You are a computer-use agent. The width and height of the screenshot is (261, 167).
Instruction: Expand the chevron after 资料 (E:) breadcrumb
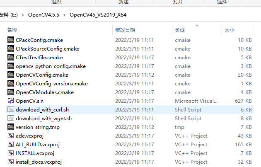tap(23, 15)
